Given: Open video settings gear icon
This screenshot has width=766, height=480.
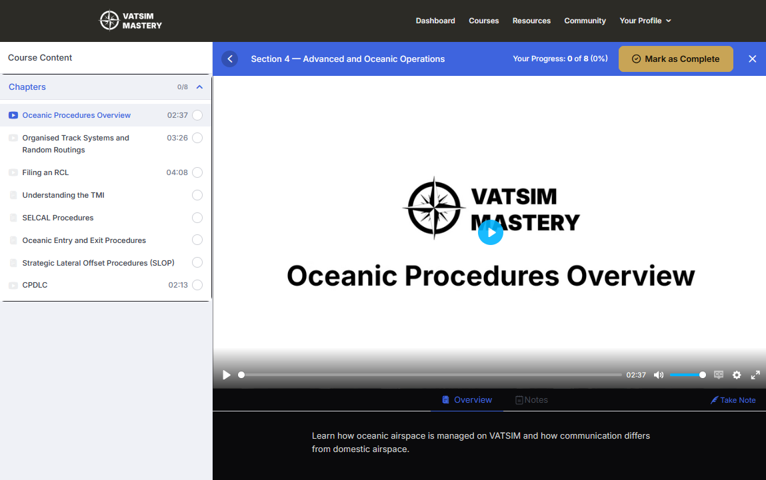Looking at the screenshot, I should point(737,375).
